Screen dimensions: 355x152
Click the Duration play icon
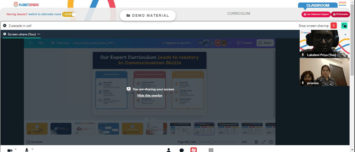[x=28, y=142]
